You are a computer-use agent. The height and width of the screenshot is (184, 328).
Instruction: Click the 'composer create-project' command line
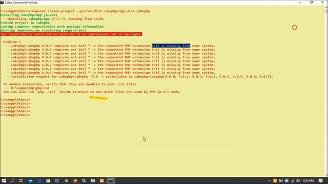click(75, 11)
